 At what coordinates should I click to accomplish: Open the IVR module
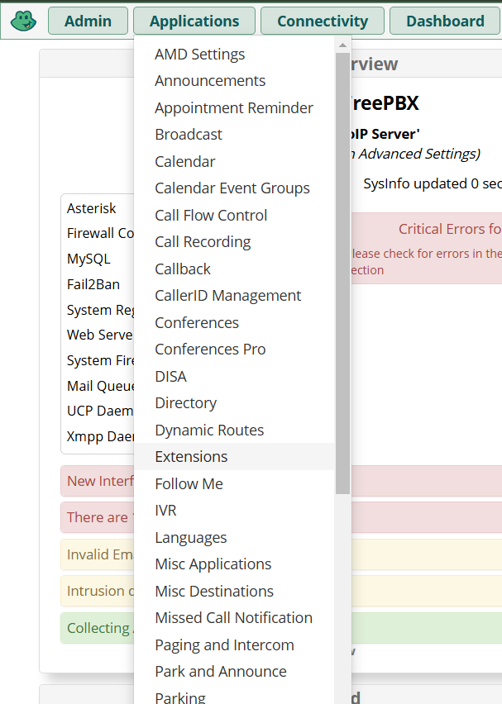(x=234, y=511)
